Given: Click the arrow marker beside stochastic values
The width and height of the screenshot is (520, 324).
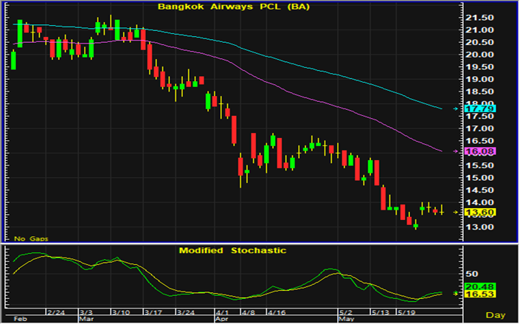Looking at the screenshot, I should [456, 293].
